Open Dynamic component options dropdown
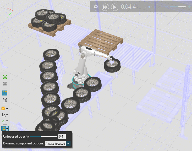 tap(58, 143)
